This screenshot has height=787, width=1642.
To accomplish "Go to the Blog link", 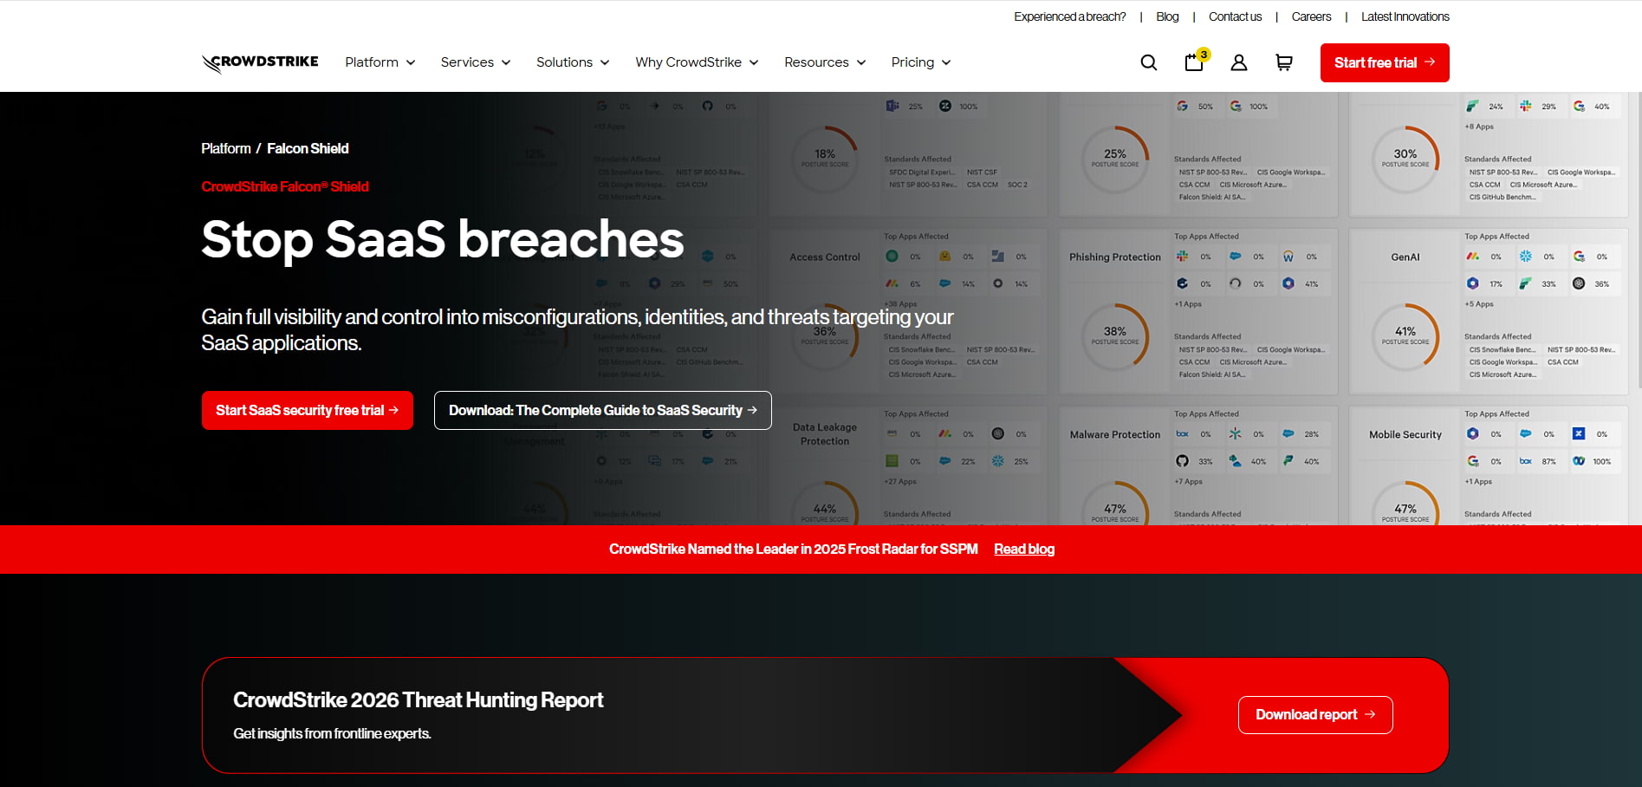I will [1167, 16].
